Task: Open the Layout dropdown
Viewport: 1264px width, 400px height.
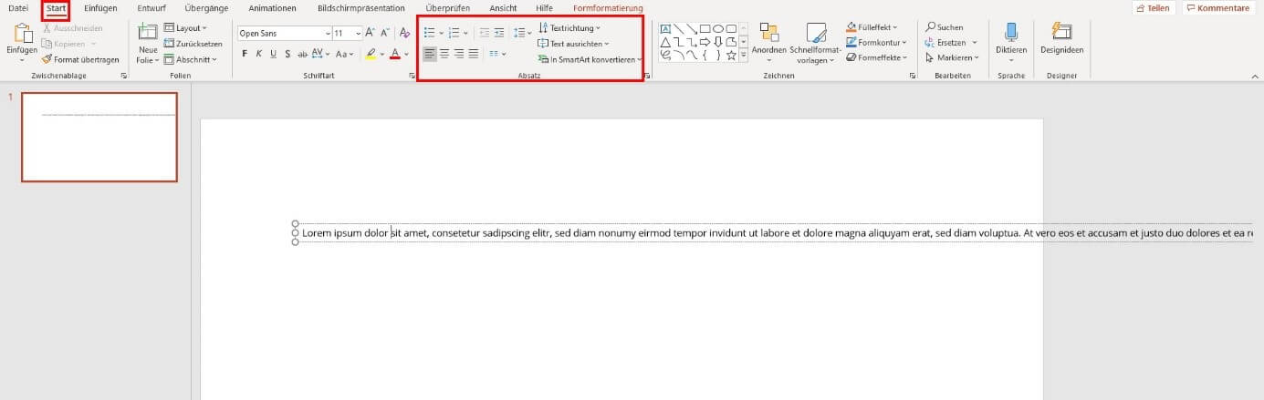Action: point(185,28)
